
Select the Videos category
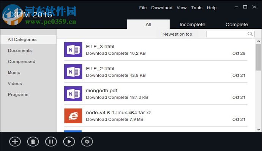click(x=15, y=83)
